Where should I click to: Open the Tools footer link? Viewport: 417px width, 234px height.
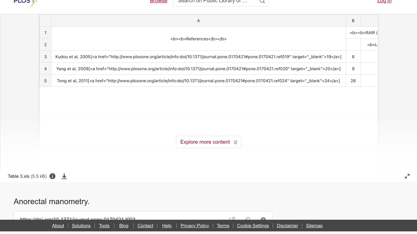click(104, 226)
